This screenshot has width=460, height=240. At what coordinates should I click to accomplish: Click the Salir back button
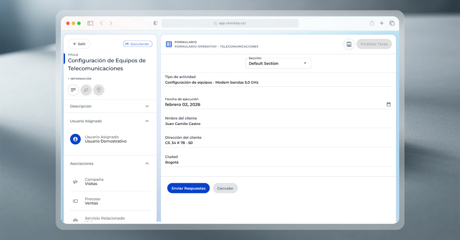[79, 44]
